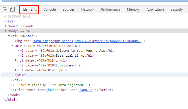Select the h2 Essential Links line
Viewport: 188px width, 109px height.
[56, 56]
